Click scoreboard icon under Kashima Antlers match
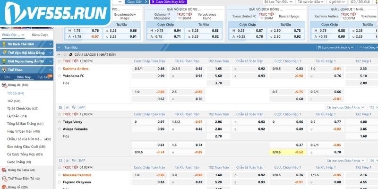378x189 pixels. click(x=59, y=107)
